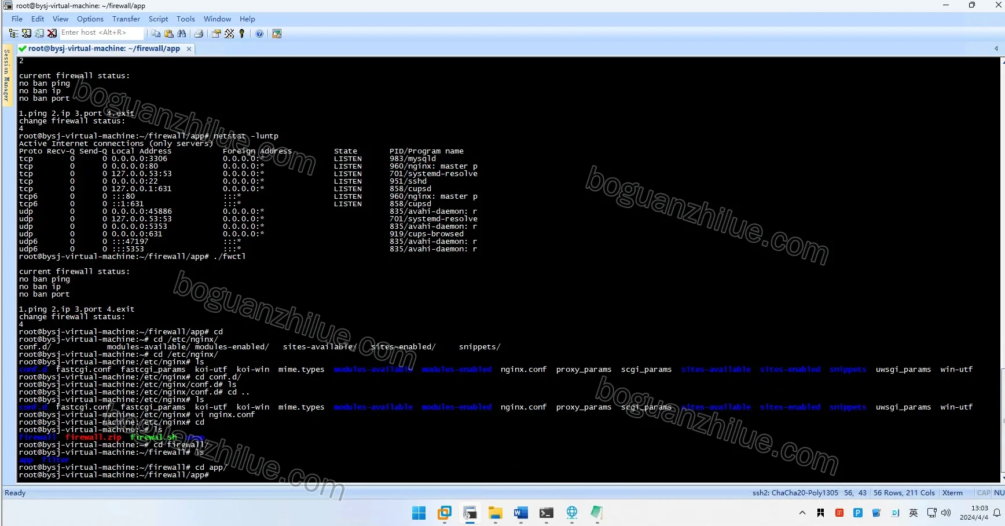Close the root@bysj-virtual-machine session tab
Image resolution: width=1005 pixels, height=526 pixels.
[189, 49]
